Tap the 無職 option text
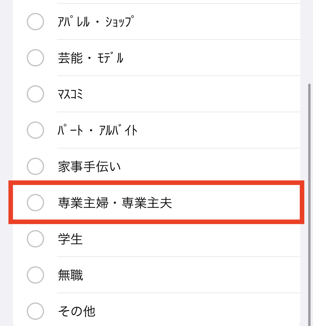Viewport: 313px width, 326px height. coord(70,275)
